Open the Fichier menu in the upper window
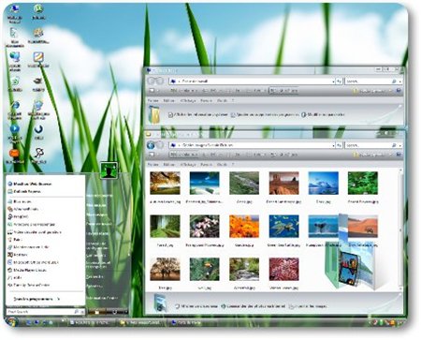 coord(152,100)
